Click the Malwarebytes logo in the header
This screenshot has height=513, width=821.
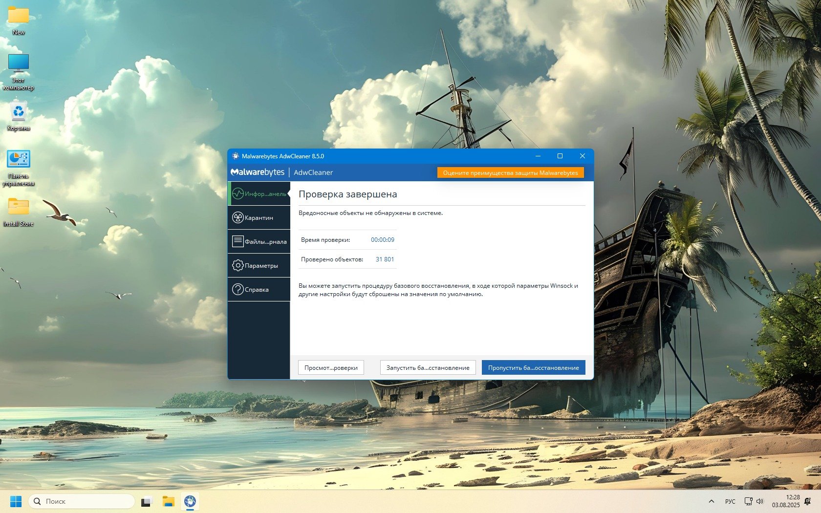point(258,172)
